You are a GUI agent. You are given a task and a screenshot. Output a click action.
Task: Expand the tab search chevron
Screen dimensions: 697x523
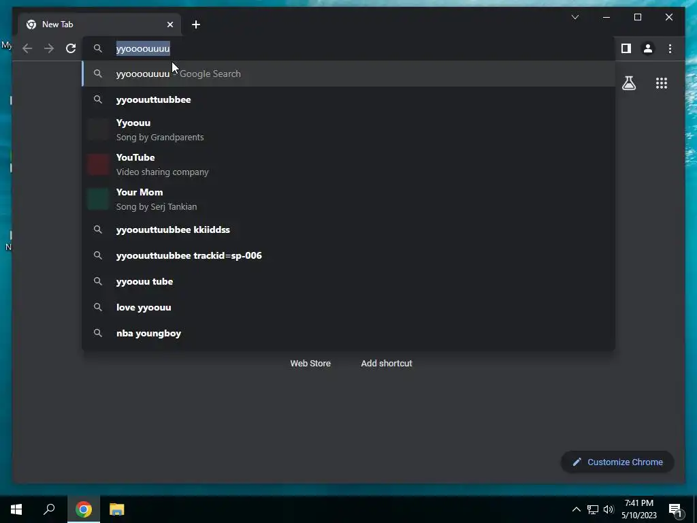574,17
